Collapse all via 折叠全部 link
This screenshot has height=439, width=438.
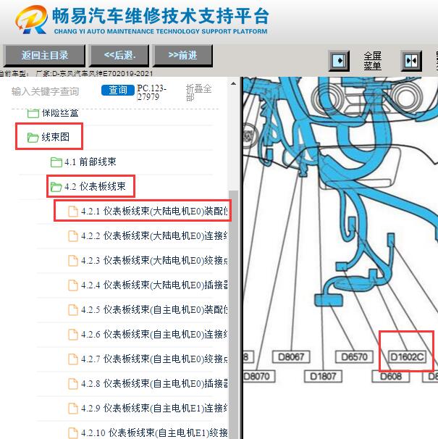pos(198,93)
